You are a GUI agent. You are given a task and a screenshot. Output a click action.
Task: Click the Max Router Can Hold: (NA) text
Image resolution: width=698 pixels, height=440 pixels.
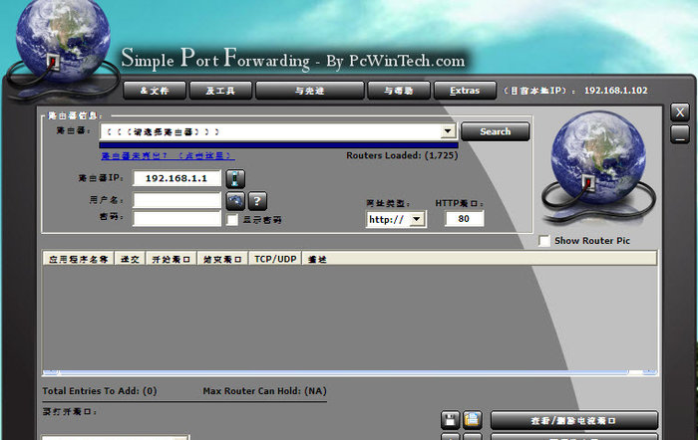(265, 391)
